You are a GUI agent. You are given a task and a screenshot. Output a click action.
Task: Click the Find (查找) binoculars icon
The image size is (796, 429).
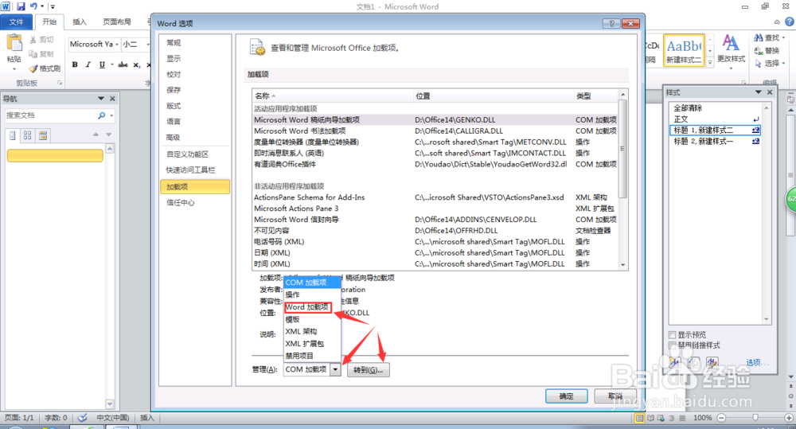click(x=759, y=38)
